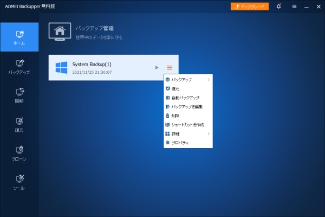The height and width of the screenshot is (217, 325).
Task: Click the gear icon beside プロパティ
Action: coord(167,143)
